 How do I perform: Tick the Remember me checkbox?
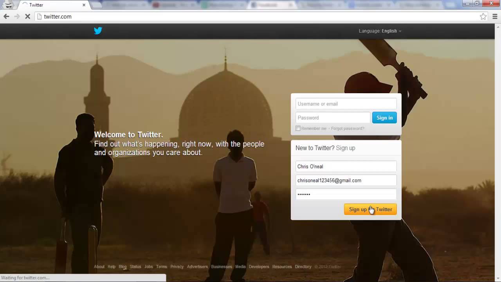click(298, 128)
